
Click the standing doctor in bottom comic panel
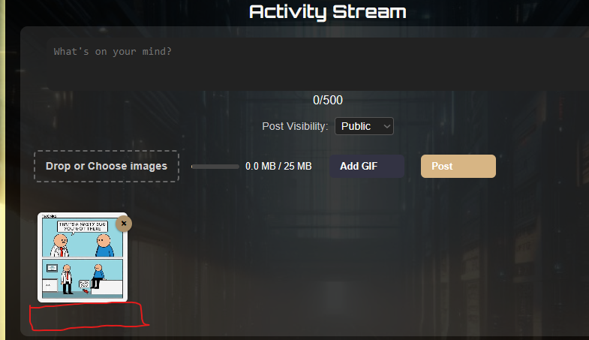tap(67, 278)
